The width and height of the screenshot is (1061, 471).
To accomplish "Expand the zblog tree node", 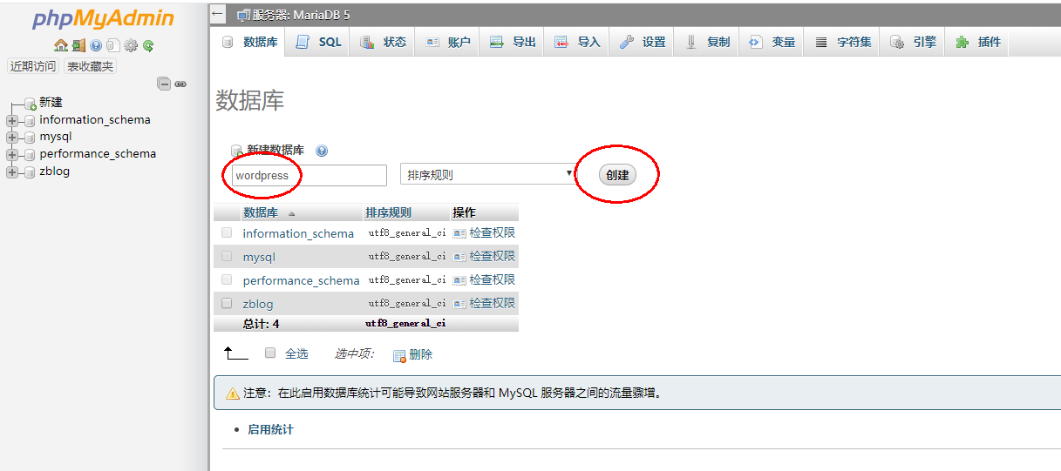I will (x=12, y=172).
